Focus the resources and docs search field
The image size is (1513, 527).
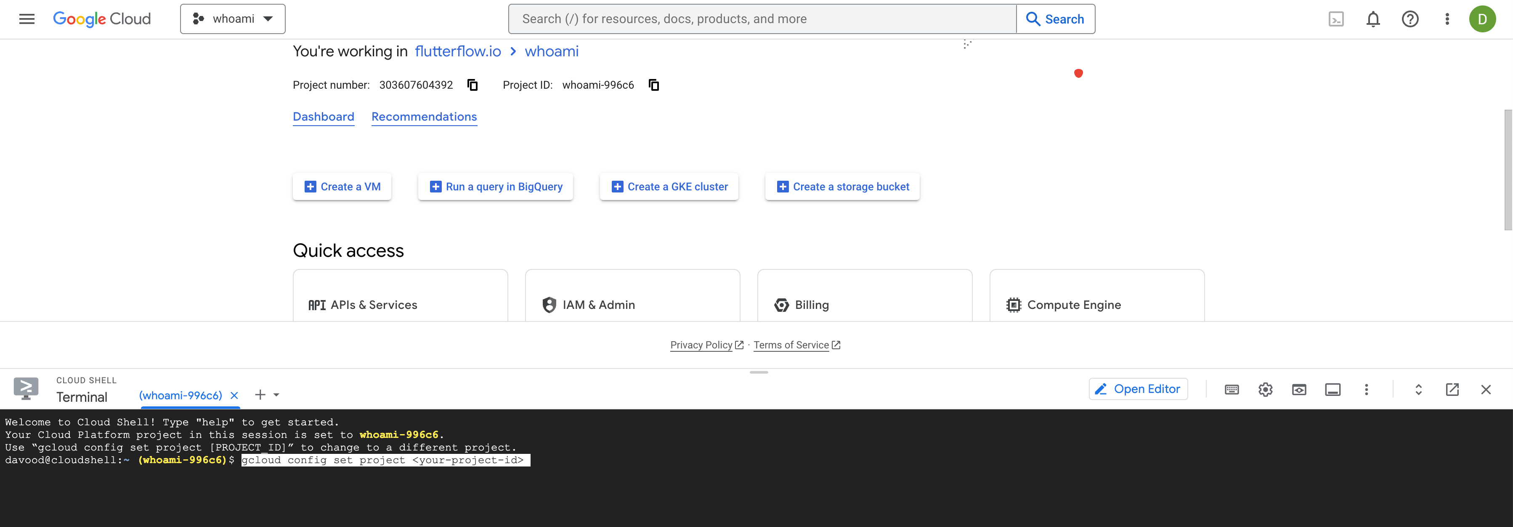[762, 19]
